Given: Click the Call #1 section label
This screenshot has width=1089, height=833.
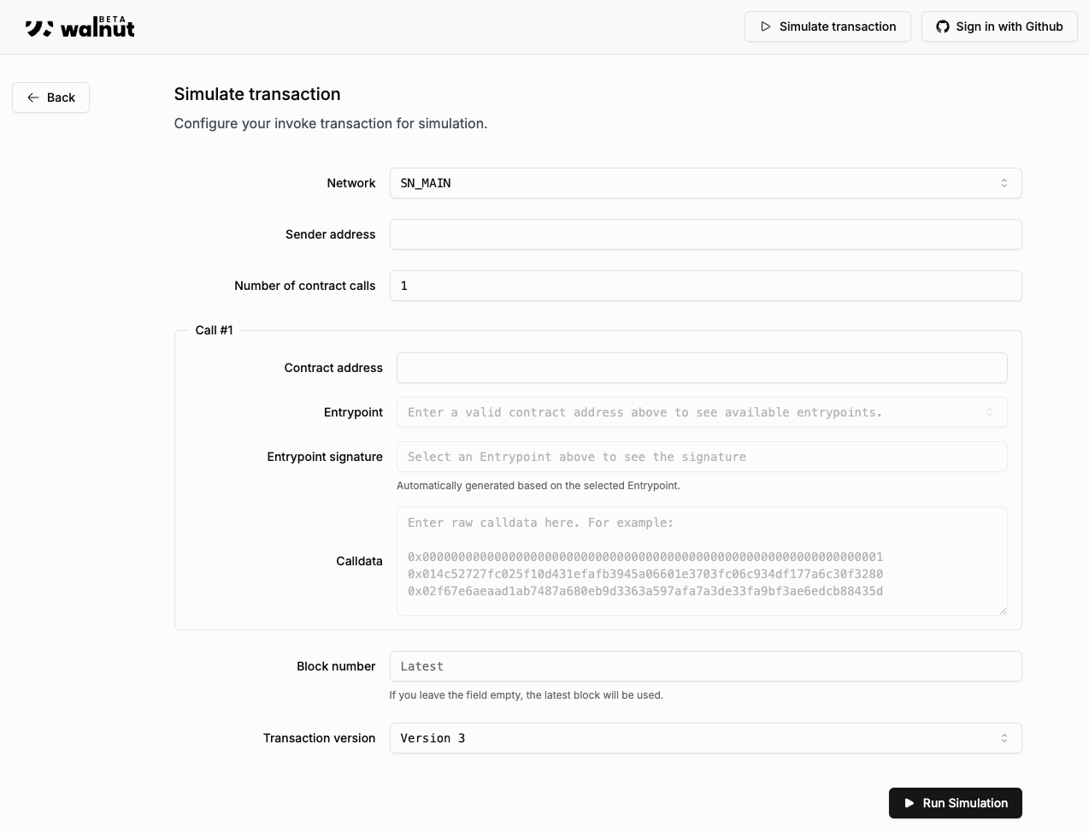Looking at the screenshot, I should coord(214,330).
